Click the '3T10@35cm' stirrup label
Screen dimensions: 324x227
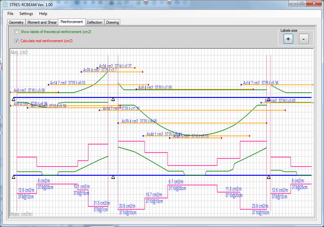coord(177,188)
